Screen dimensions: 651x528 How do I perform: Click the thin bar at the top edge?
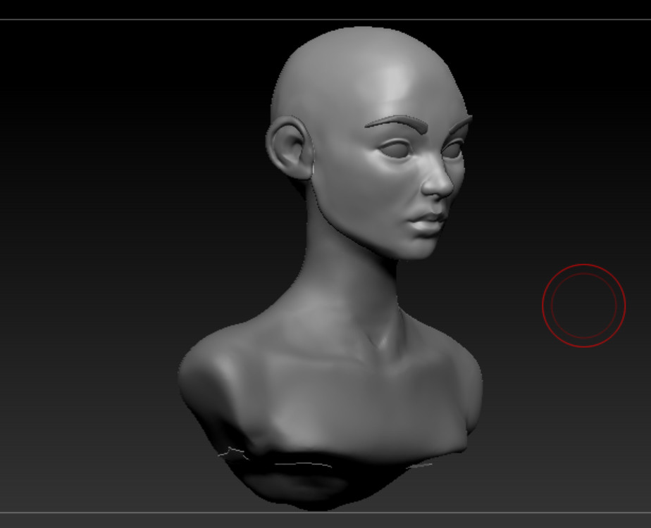tap(324, 8)
